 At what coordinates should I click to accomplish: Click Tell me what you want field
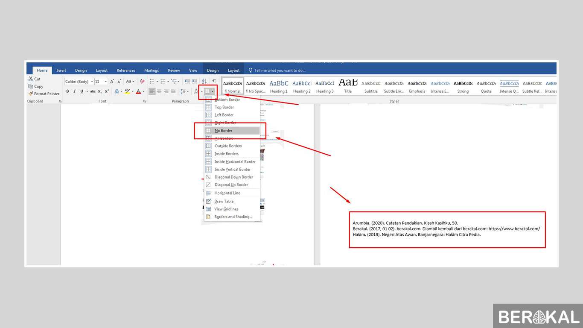coord(277,70)
